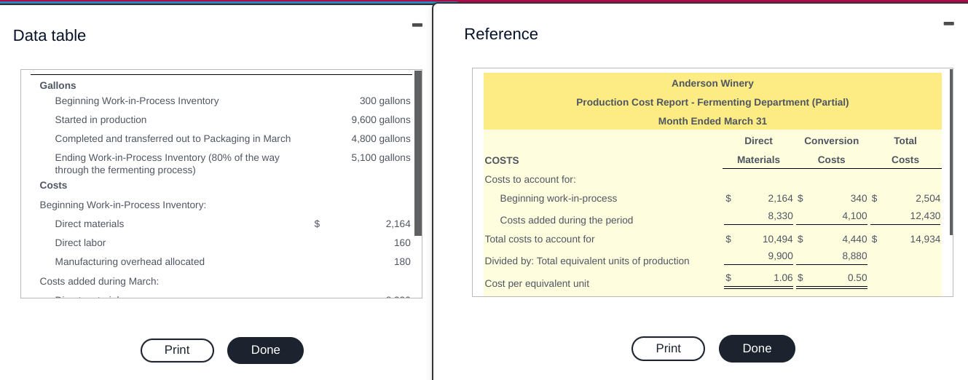Click Production Cost Report subtitle

coord(712,102)
